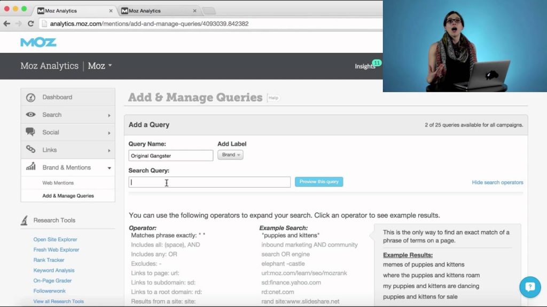Open On-Page Grader link
This screenshot has width=547, height=307.
(52, 280)
